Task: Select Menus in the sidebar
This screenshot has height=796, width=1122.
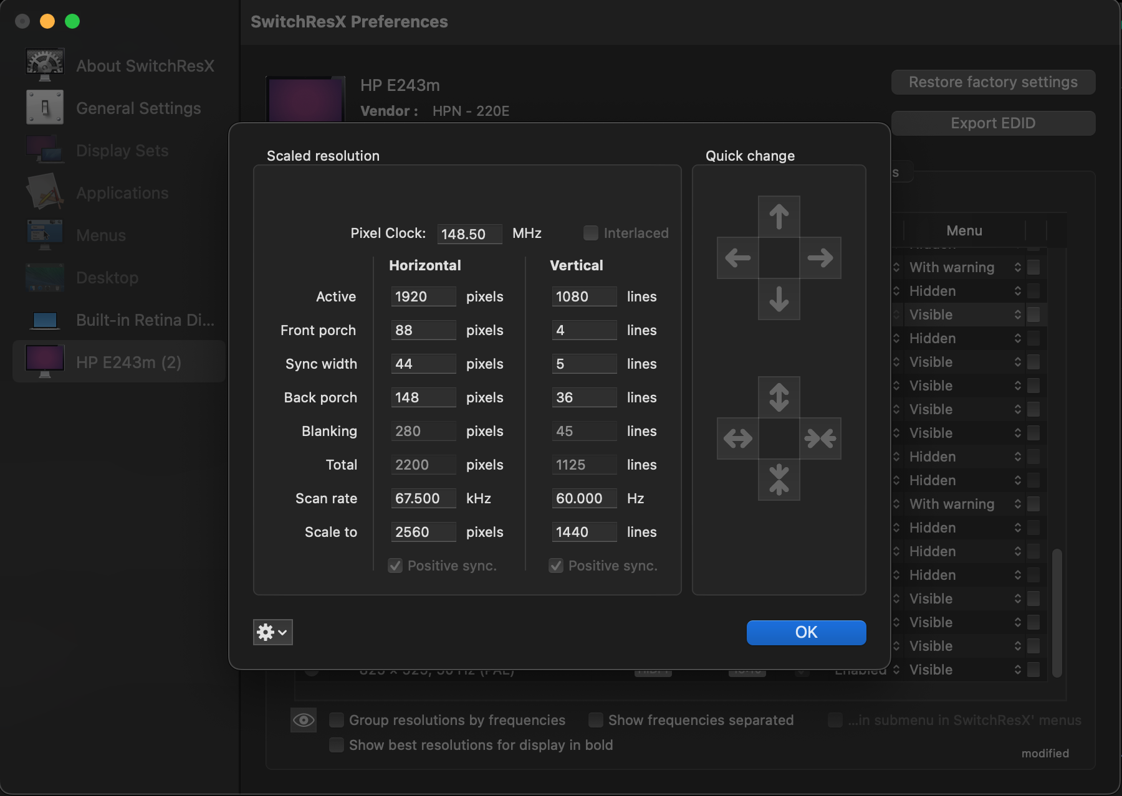Action: click(x=119, y=235)
